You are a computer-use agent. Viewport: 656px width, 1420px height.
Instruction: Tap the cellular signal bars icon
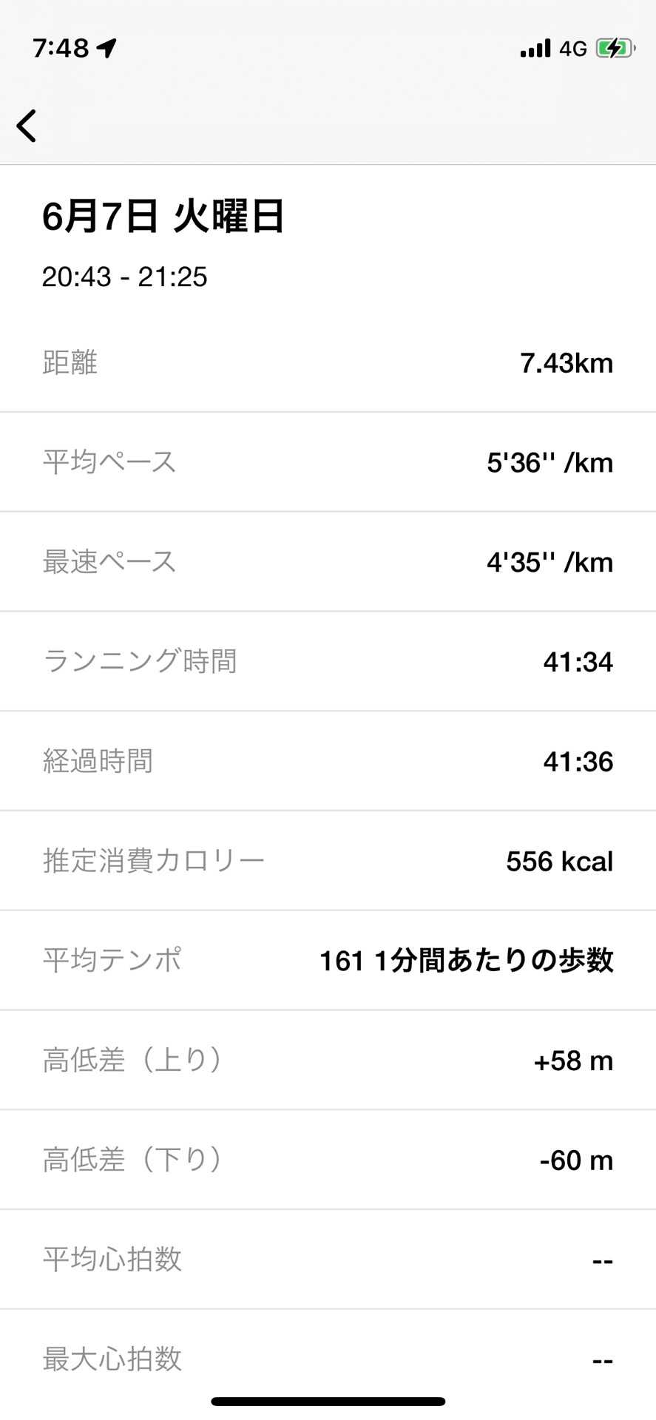[535, 49]
